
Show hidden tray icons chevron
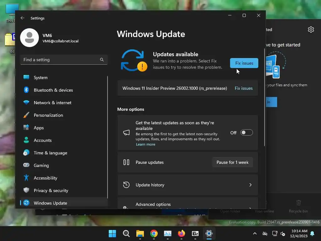[255, 233]
